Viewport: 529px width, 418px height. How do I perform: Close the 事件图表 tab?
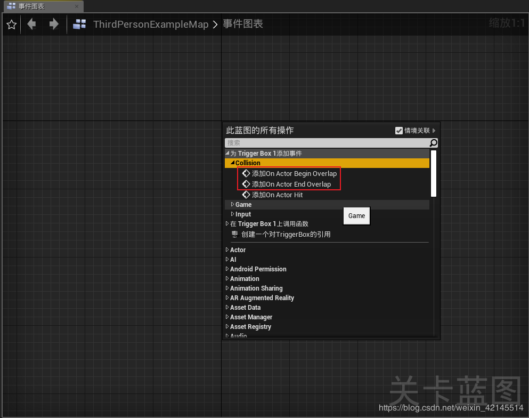pos(77,6)
